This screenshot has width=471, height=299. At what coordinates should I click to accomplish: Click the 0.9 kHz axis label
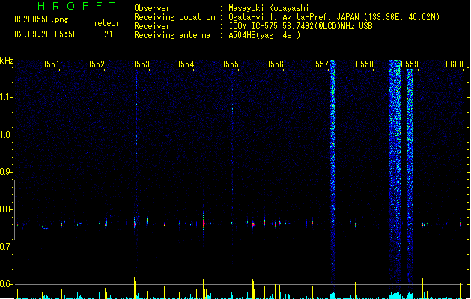(6, 172)
